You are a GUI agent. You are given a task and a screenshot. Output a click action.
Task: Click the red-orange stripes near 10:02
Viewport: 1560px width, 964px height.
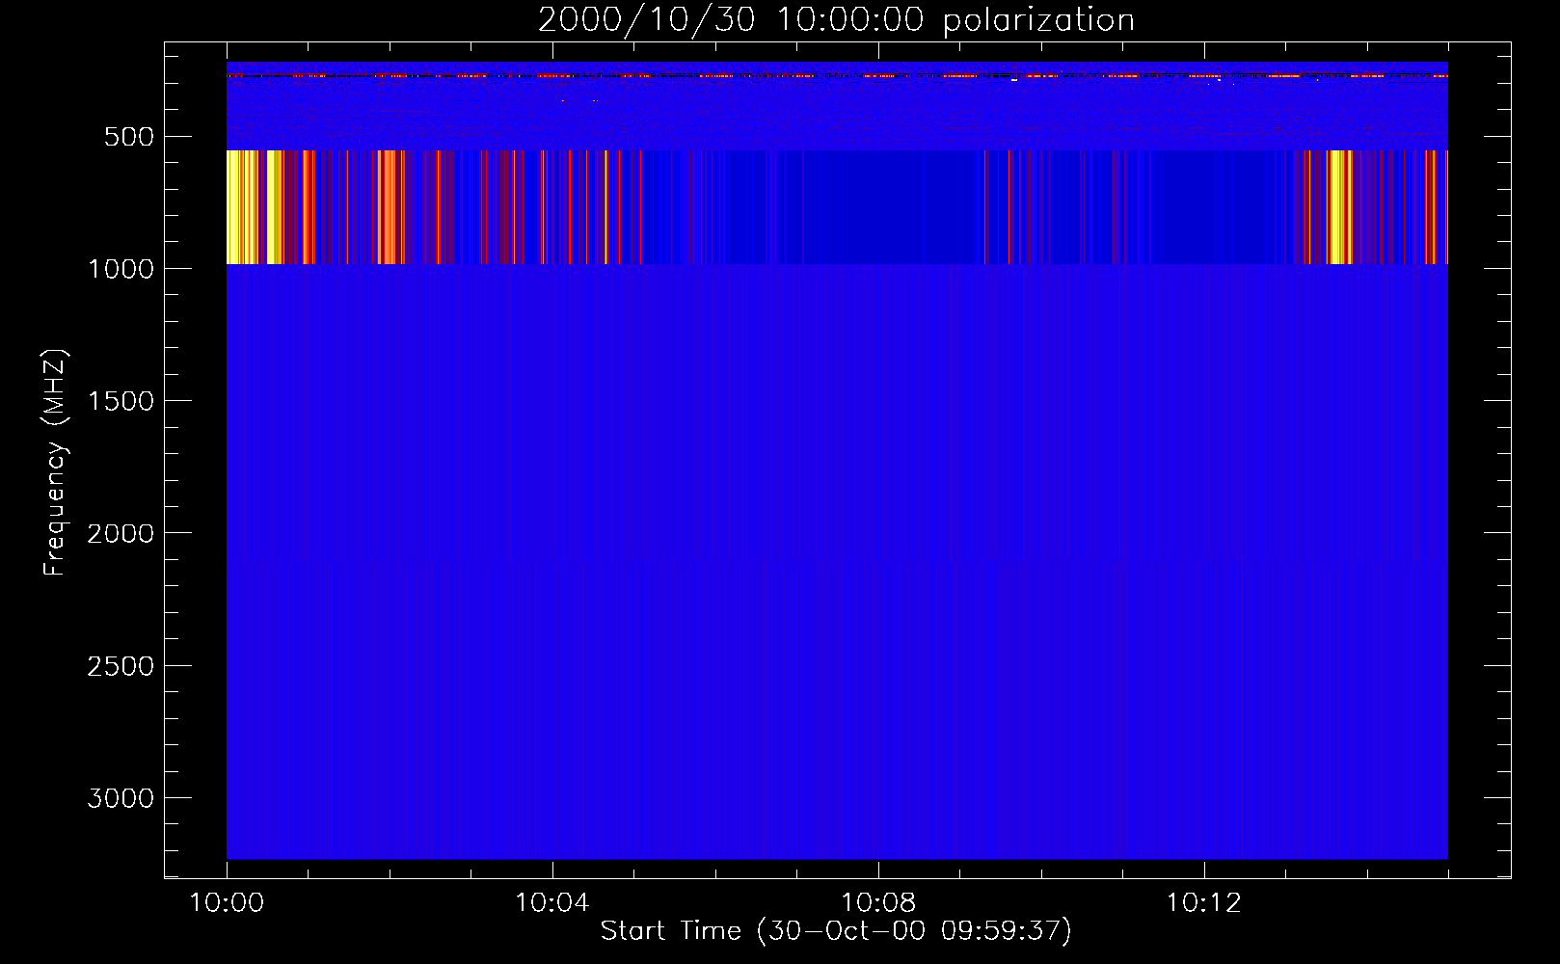click(x=389, y=207)
